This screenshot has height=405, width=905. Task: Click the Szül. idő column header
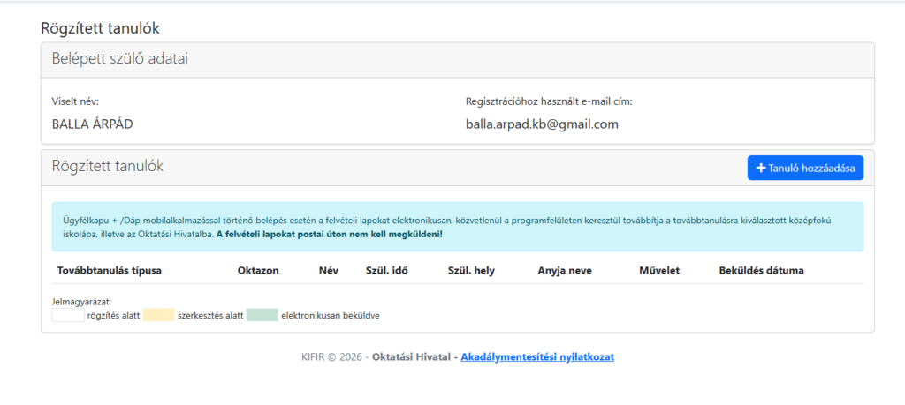pyautogui.click(x=386, y=270)
